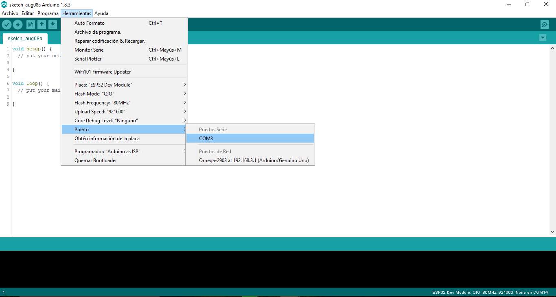Viewport: 556px width, 297px height.
Task: Open the Ayuda menu
Action: 101,13
